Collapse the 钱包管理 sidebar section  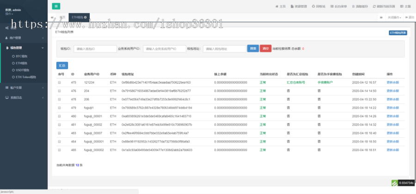coord(23,48)
